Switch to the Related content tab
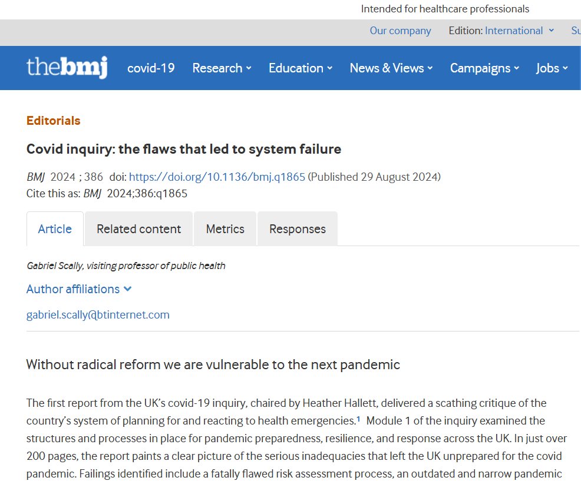The width and height of the screenshot is (581, 484). (138, 229)
